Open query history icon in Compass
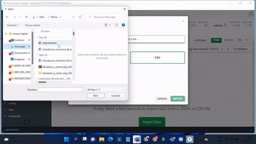 pyautogui.click(x=240, y=40)
